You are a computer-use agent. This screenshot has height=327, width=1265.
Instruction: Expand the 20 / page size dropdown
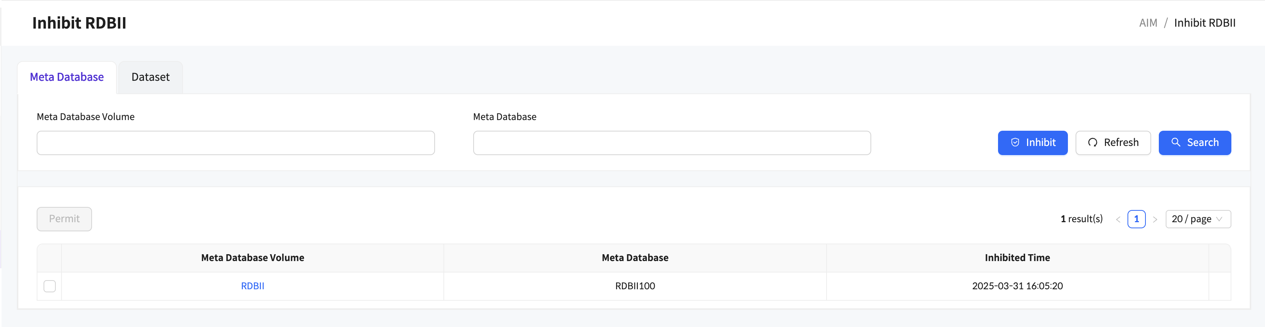pos(1197,219)
